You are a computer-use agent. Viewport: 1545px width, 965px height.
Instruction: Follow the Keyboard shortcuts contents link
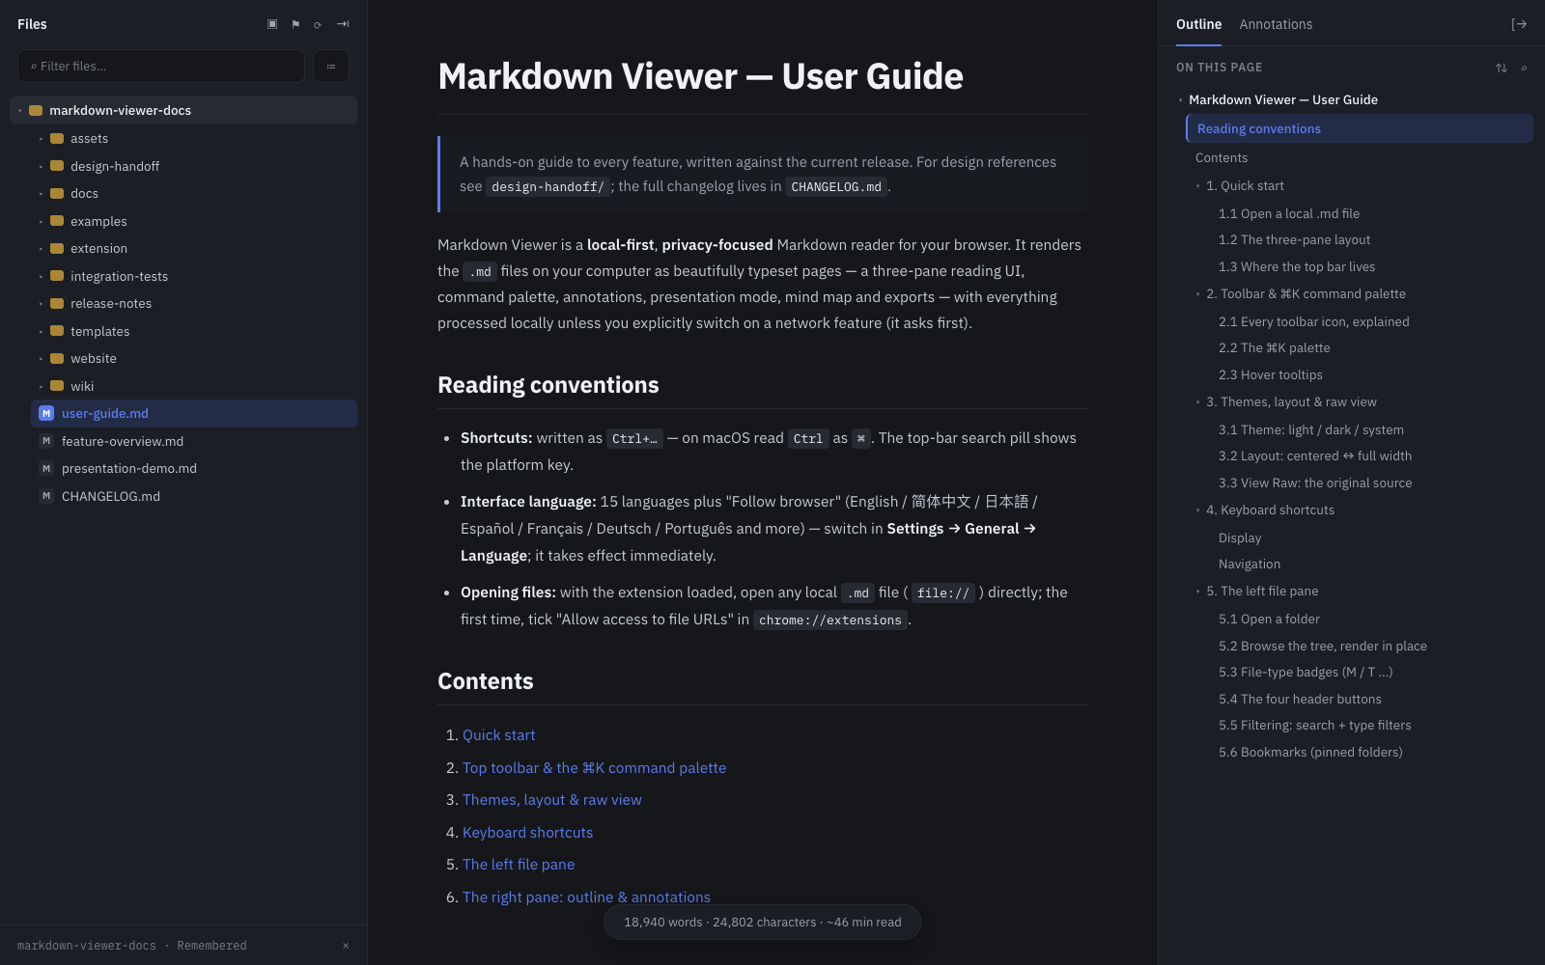pos(527,833)
